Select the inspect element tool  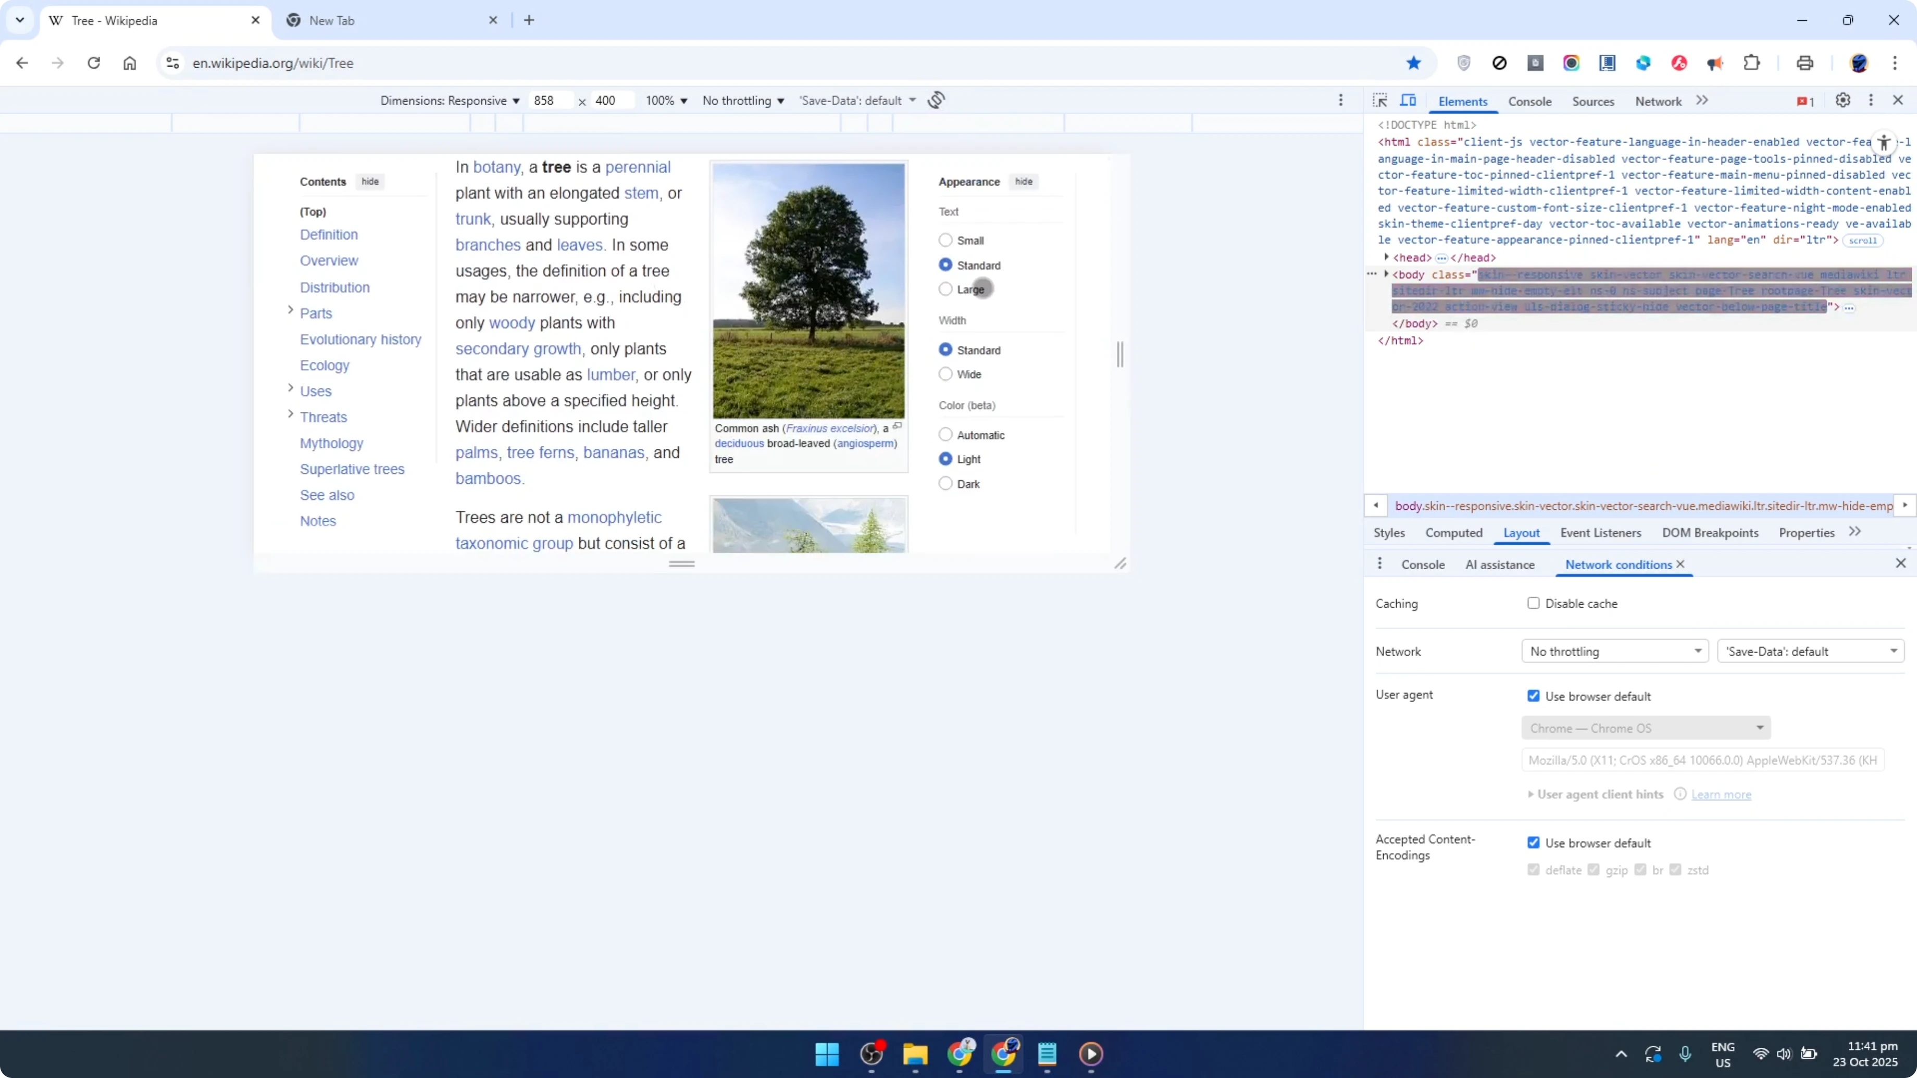(x=1380, y=99)
